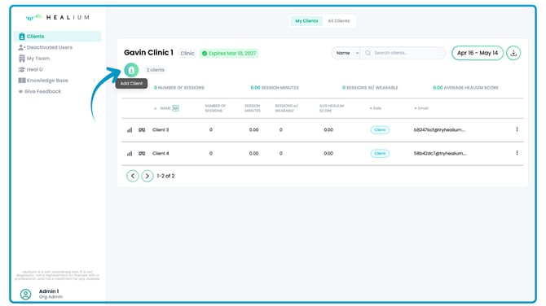Switch to the All Clients tab
The width and height of the screenshot is (546, 306).
(x=338, y=21)
